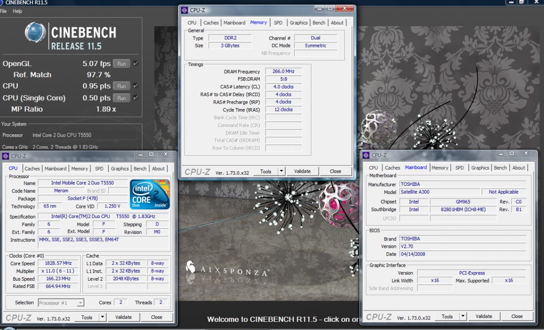The width and height of the screenshot is (544, 330).
Task: Run the CPU benchmark
Action: click(121, 86)
